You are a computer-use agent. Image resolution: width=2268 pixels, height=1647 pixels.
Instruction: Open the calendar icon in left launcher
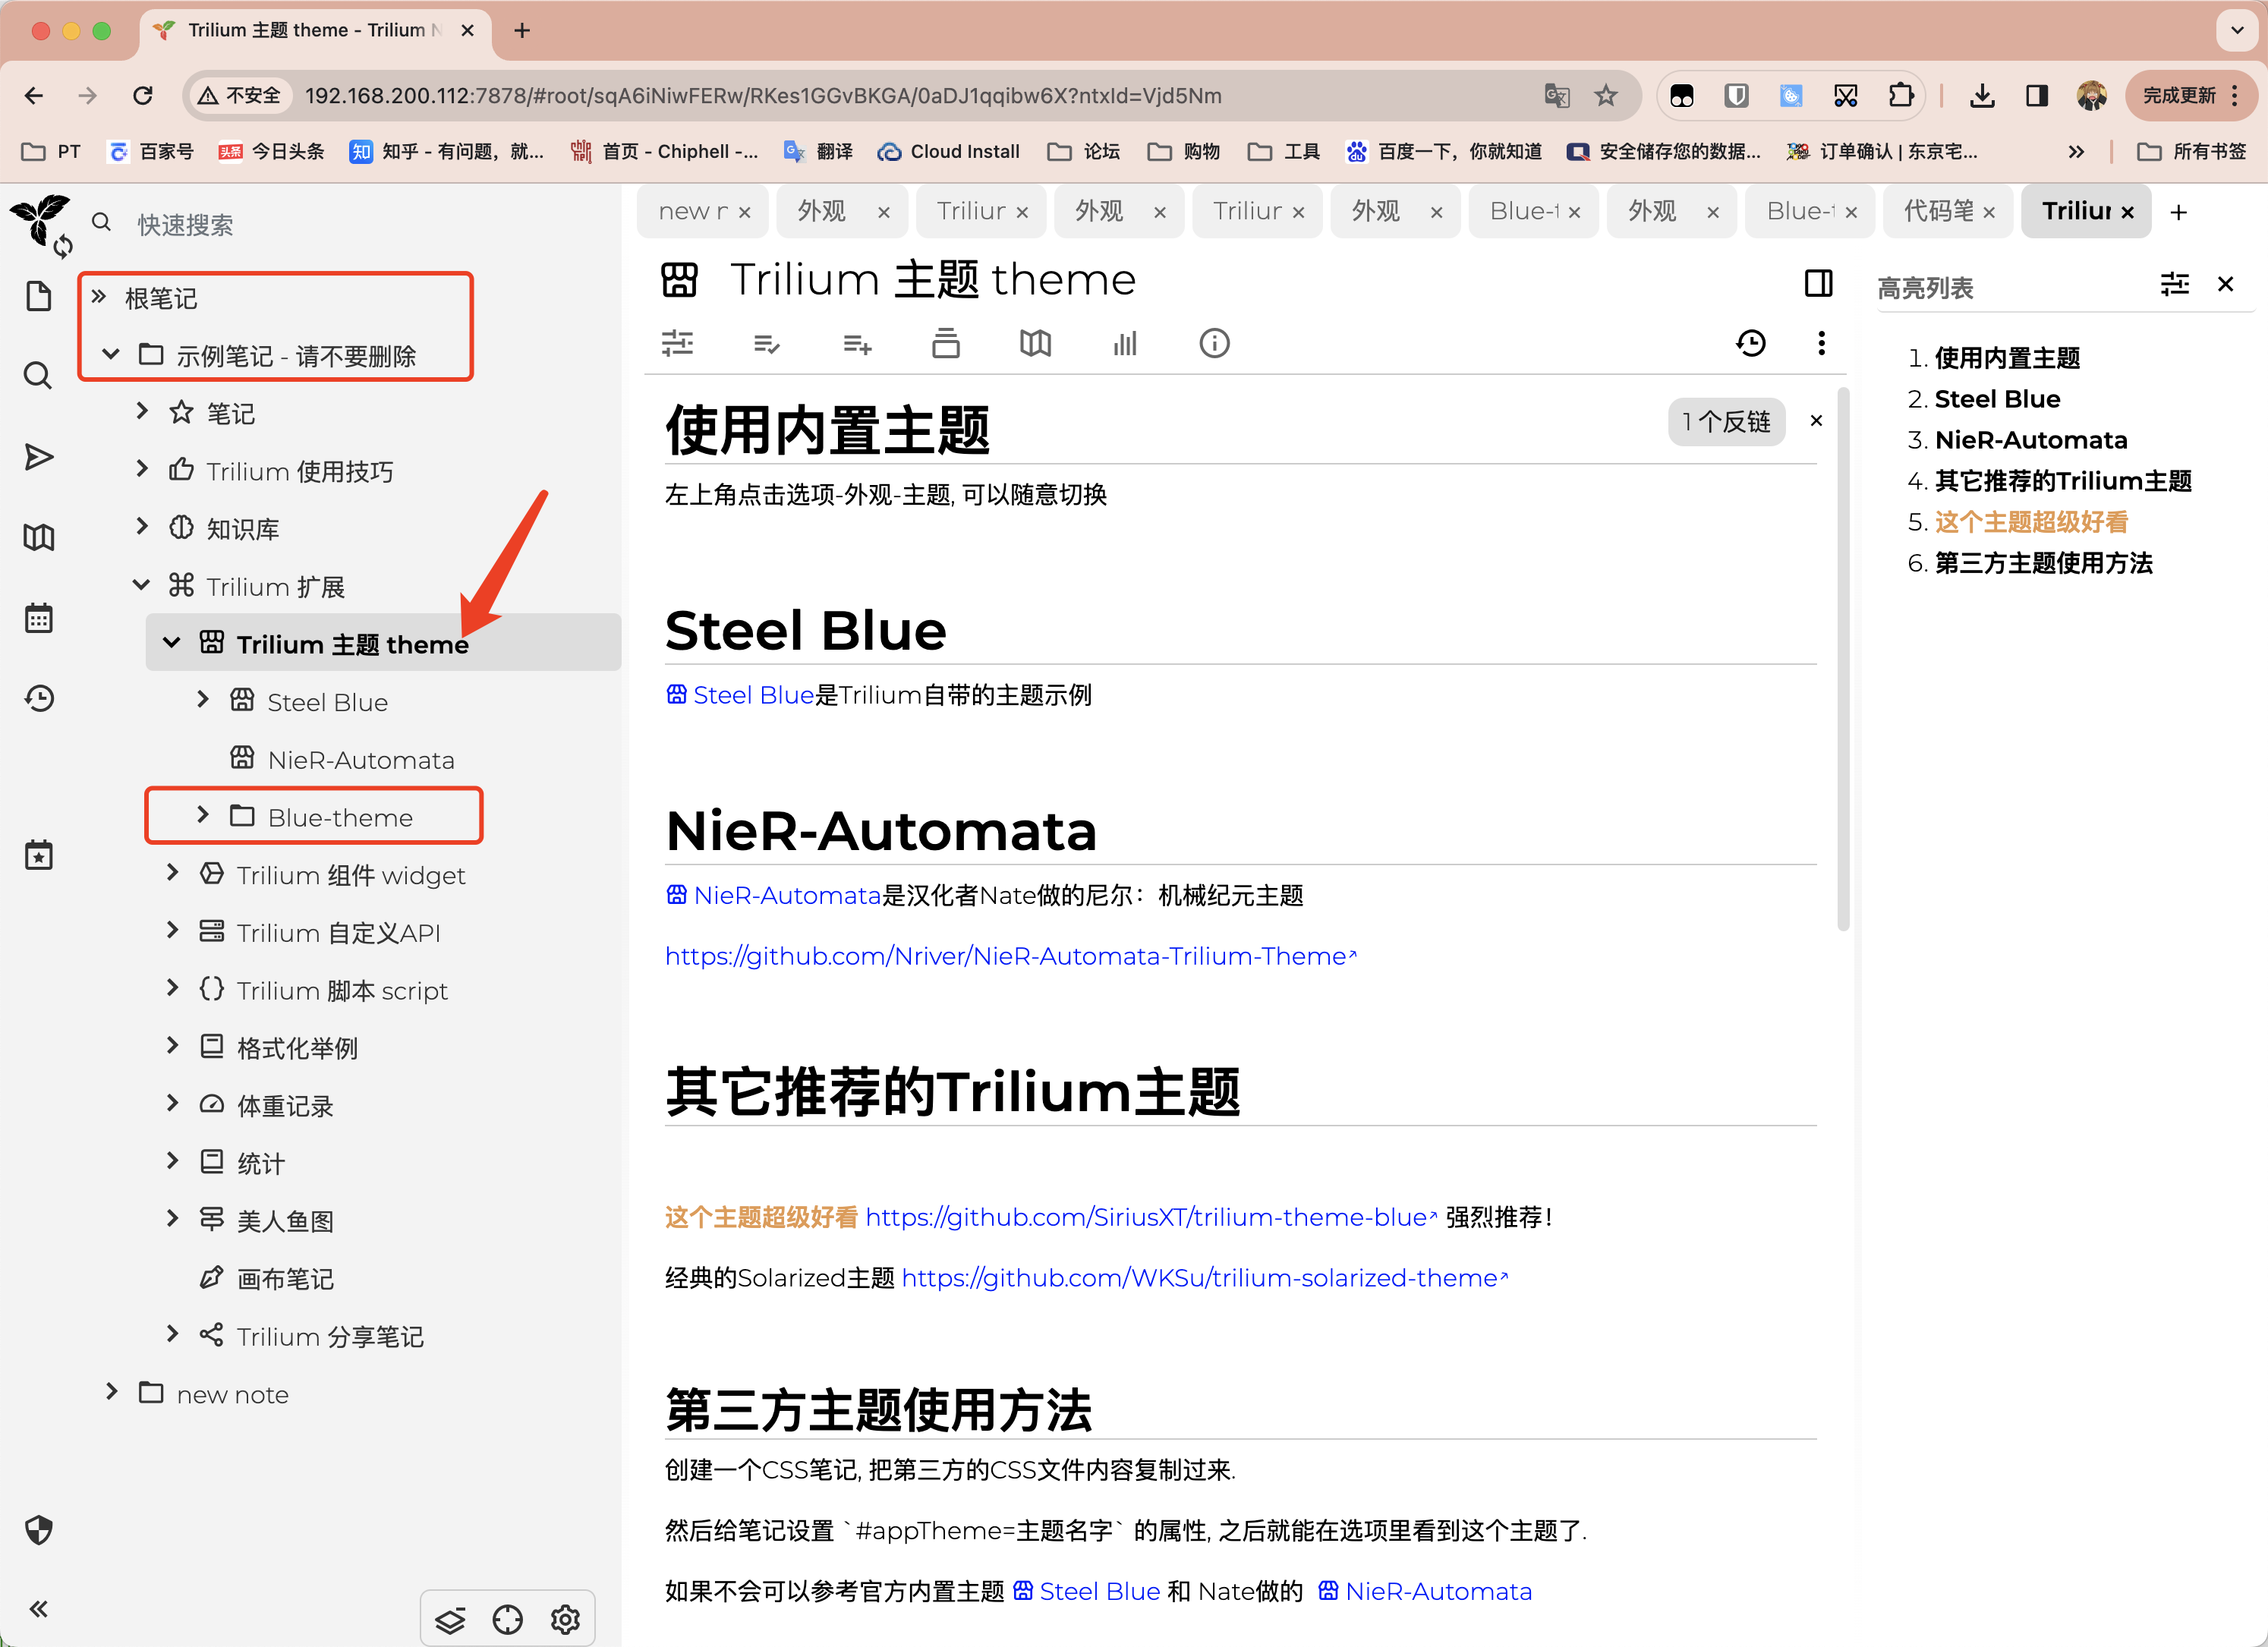[x=38, y=618]
